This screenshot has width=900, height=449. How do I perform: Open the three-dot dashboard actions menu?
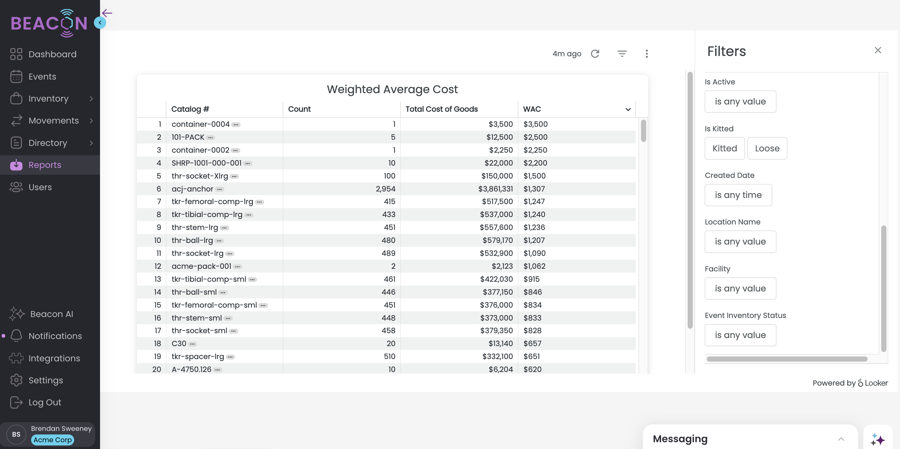[647, 54]
